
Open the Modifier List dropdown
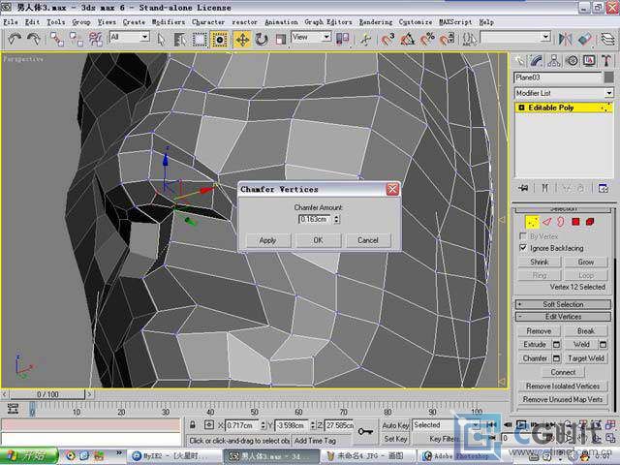coord(608,93)
